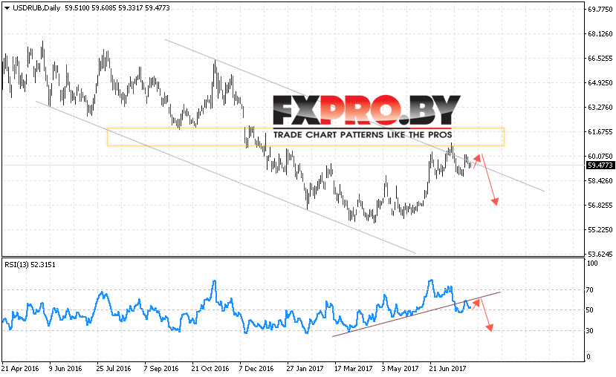Image resolution: width=616 pixels, height=377 pixels.
Task: Select the brown RSI trendline
Action: (416, 314)
